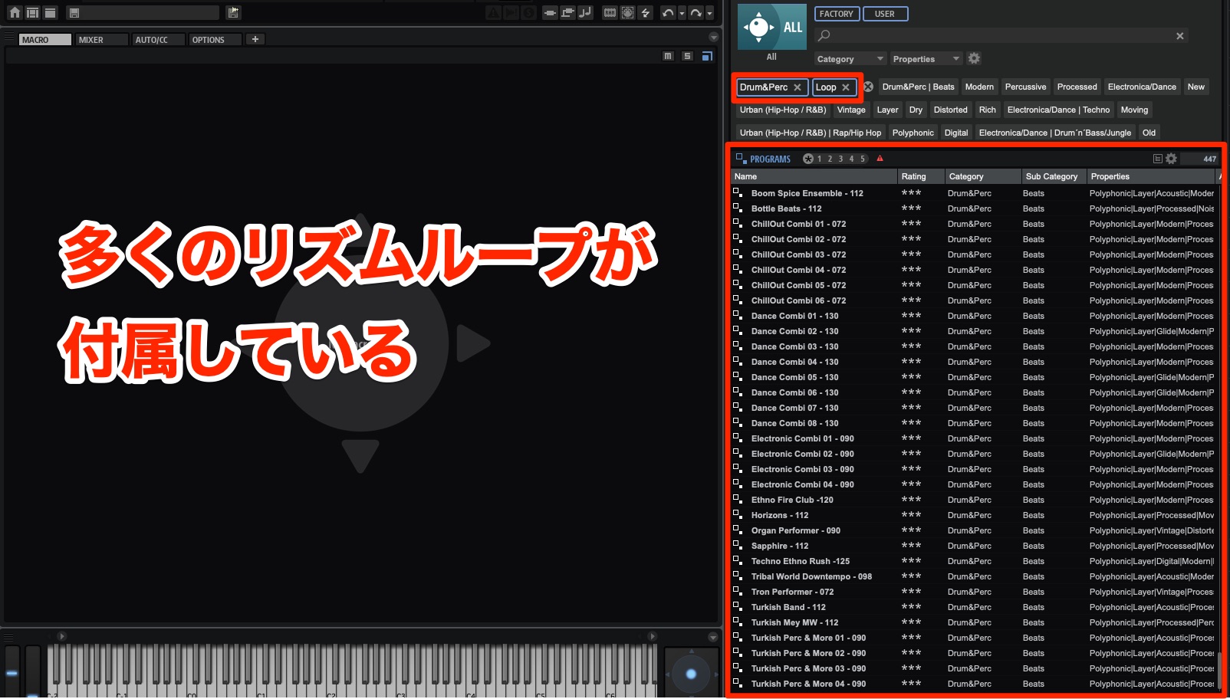Add the Vintage tag filter

pyautogui.click(x=851, y=110)
